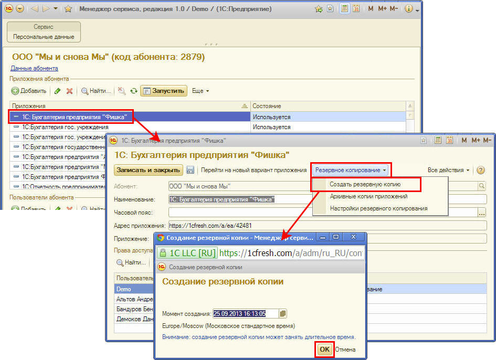The width and height of the screenshot is (496, 360).
Task: Choose Настройки резервного копирования menu item
Action: [x=378, y=208]
